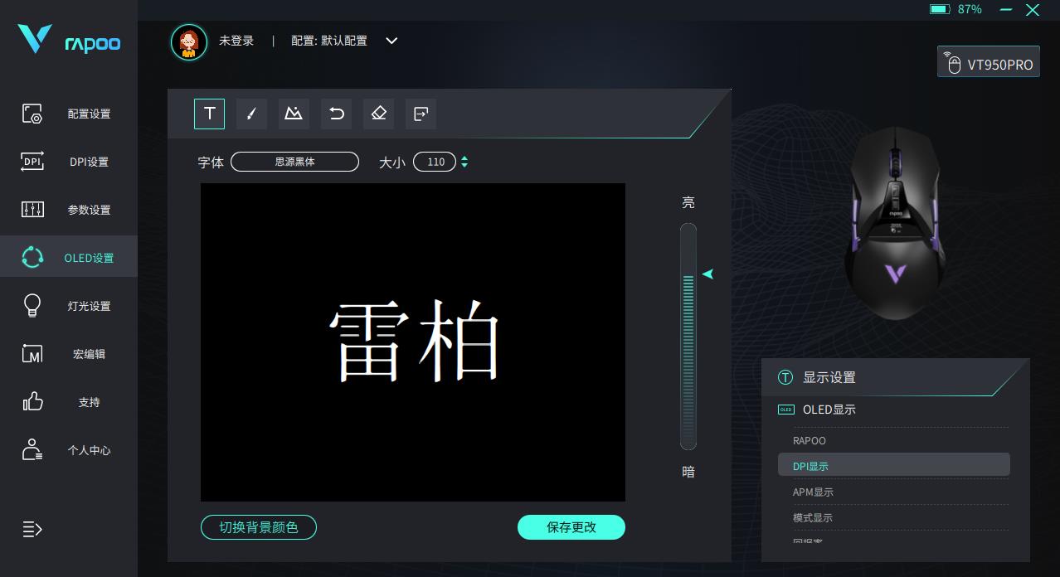
Task: Click the 切换背景颜色 button
Action: coord(259,527)
